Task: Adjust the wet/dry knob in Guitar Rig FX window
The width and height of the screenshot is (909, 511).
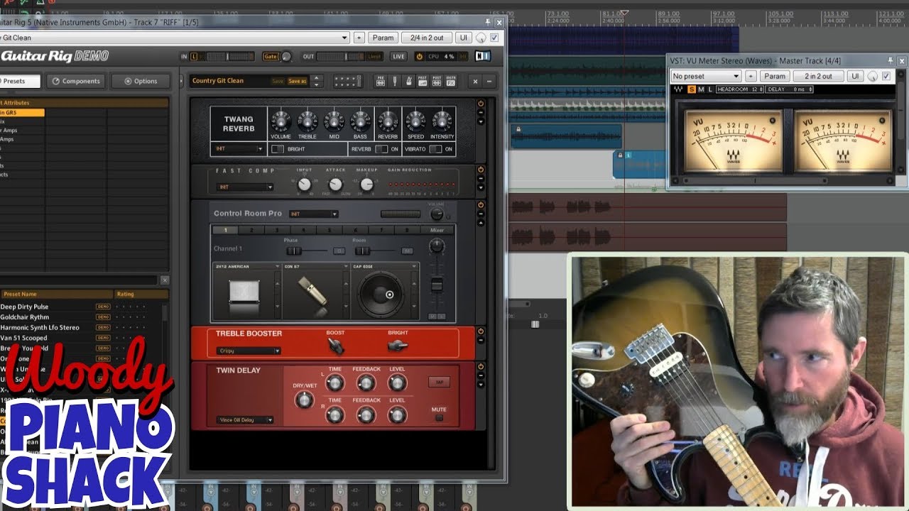Action: click(x=481, y=38)
